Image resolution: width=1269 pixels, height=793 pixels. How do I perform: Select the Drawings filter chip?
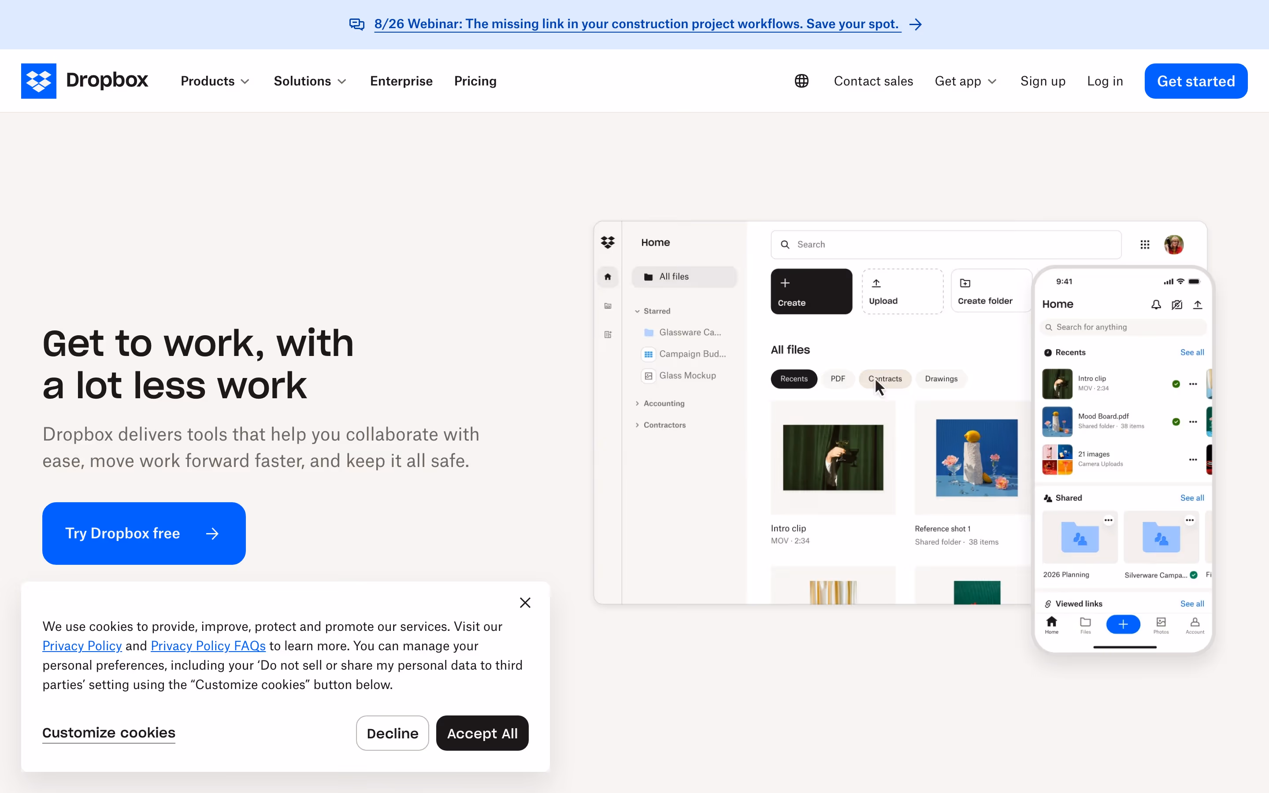tap(941, 379)
